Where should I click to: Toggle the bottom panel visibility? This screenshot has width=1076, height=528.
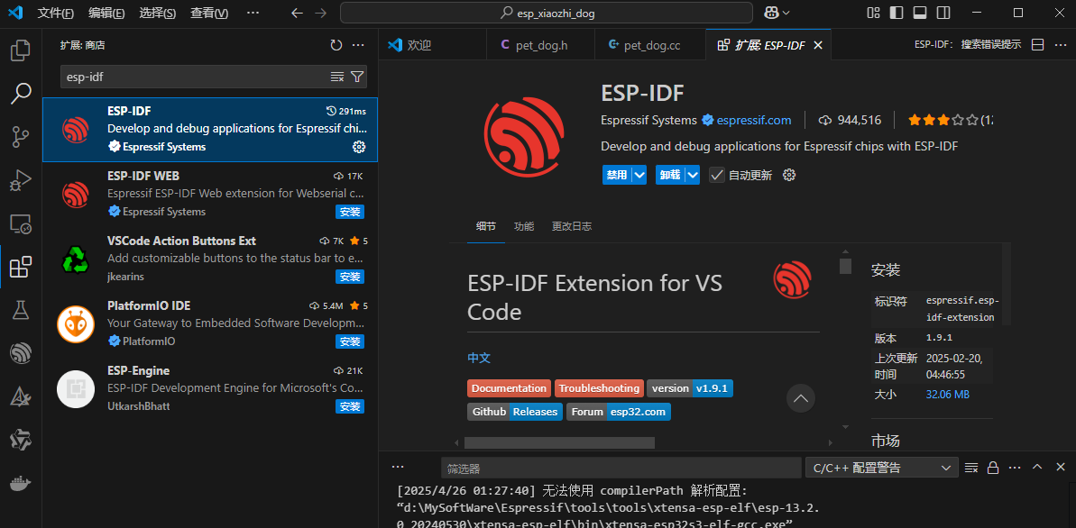[x=920, y=13]
